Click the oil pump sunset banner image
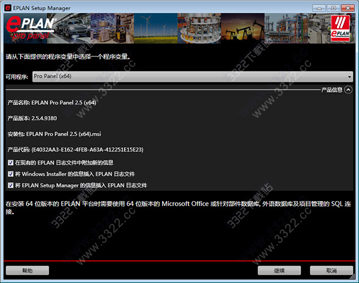The height and width of the screenshot is (283, 359). pyautogui.click(x=243, y=28)
